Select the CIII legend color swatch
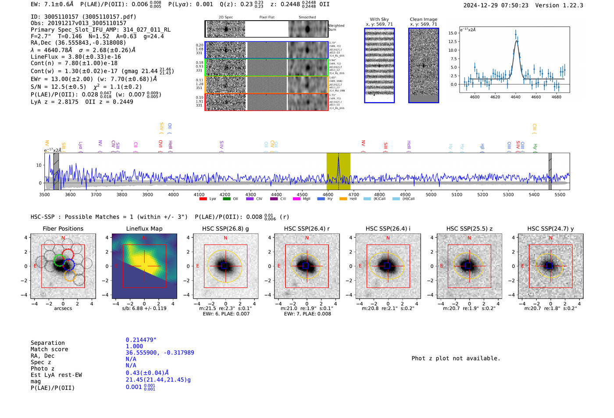 click(x=274, y=199)
